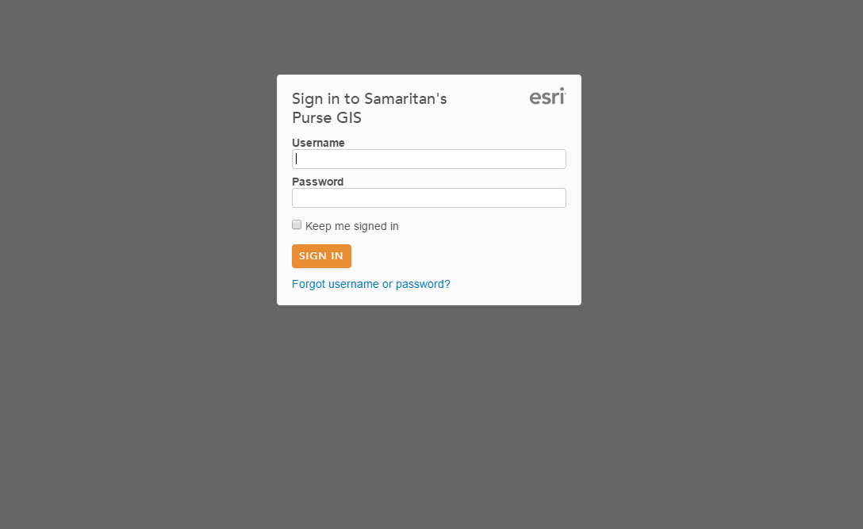Tick the Keep me signed in checkbox
This screenshot has width=863, height=529.
(x=297, y=225)
